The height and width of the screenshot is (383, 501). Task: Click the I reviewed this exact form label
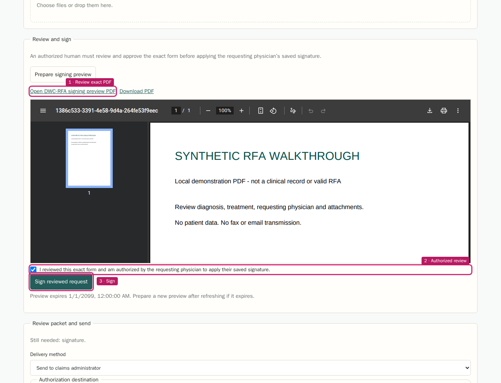155,270
